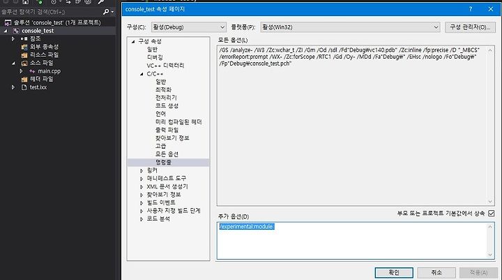Screen dimensions: 502x280
Task: Select 일반 under C/C++
Action: pyautogui.click(x=161, y=82)
